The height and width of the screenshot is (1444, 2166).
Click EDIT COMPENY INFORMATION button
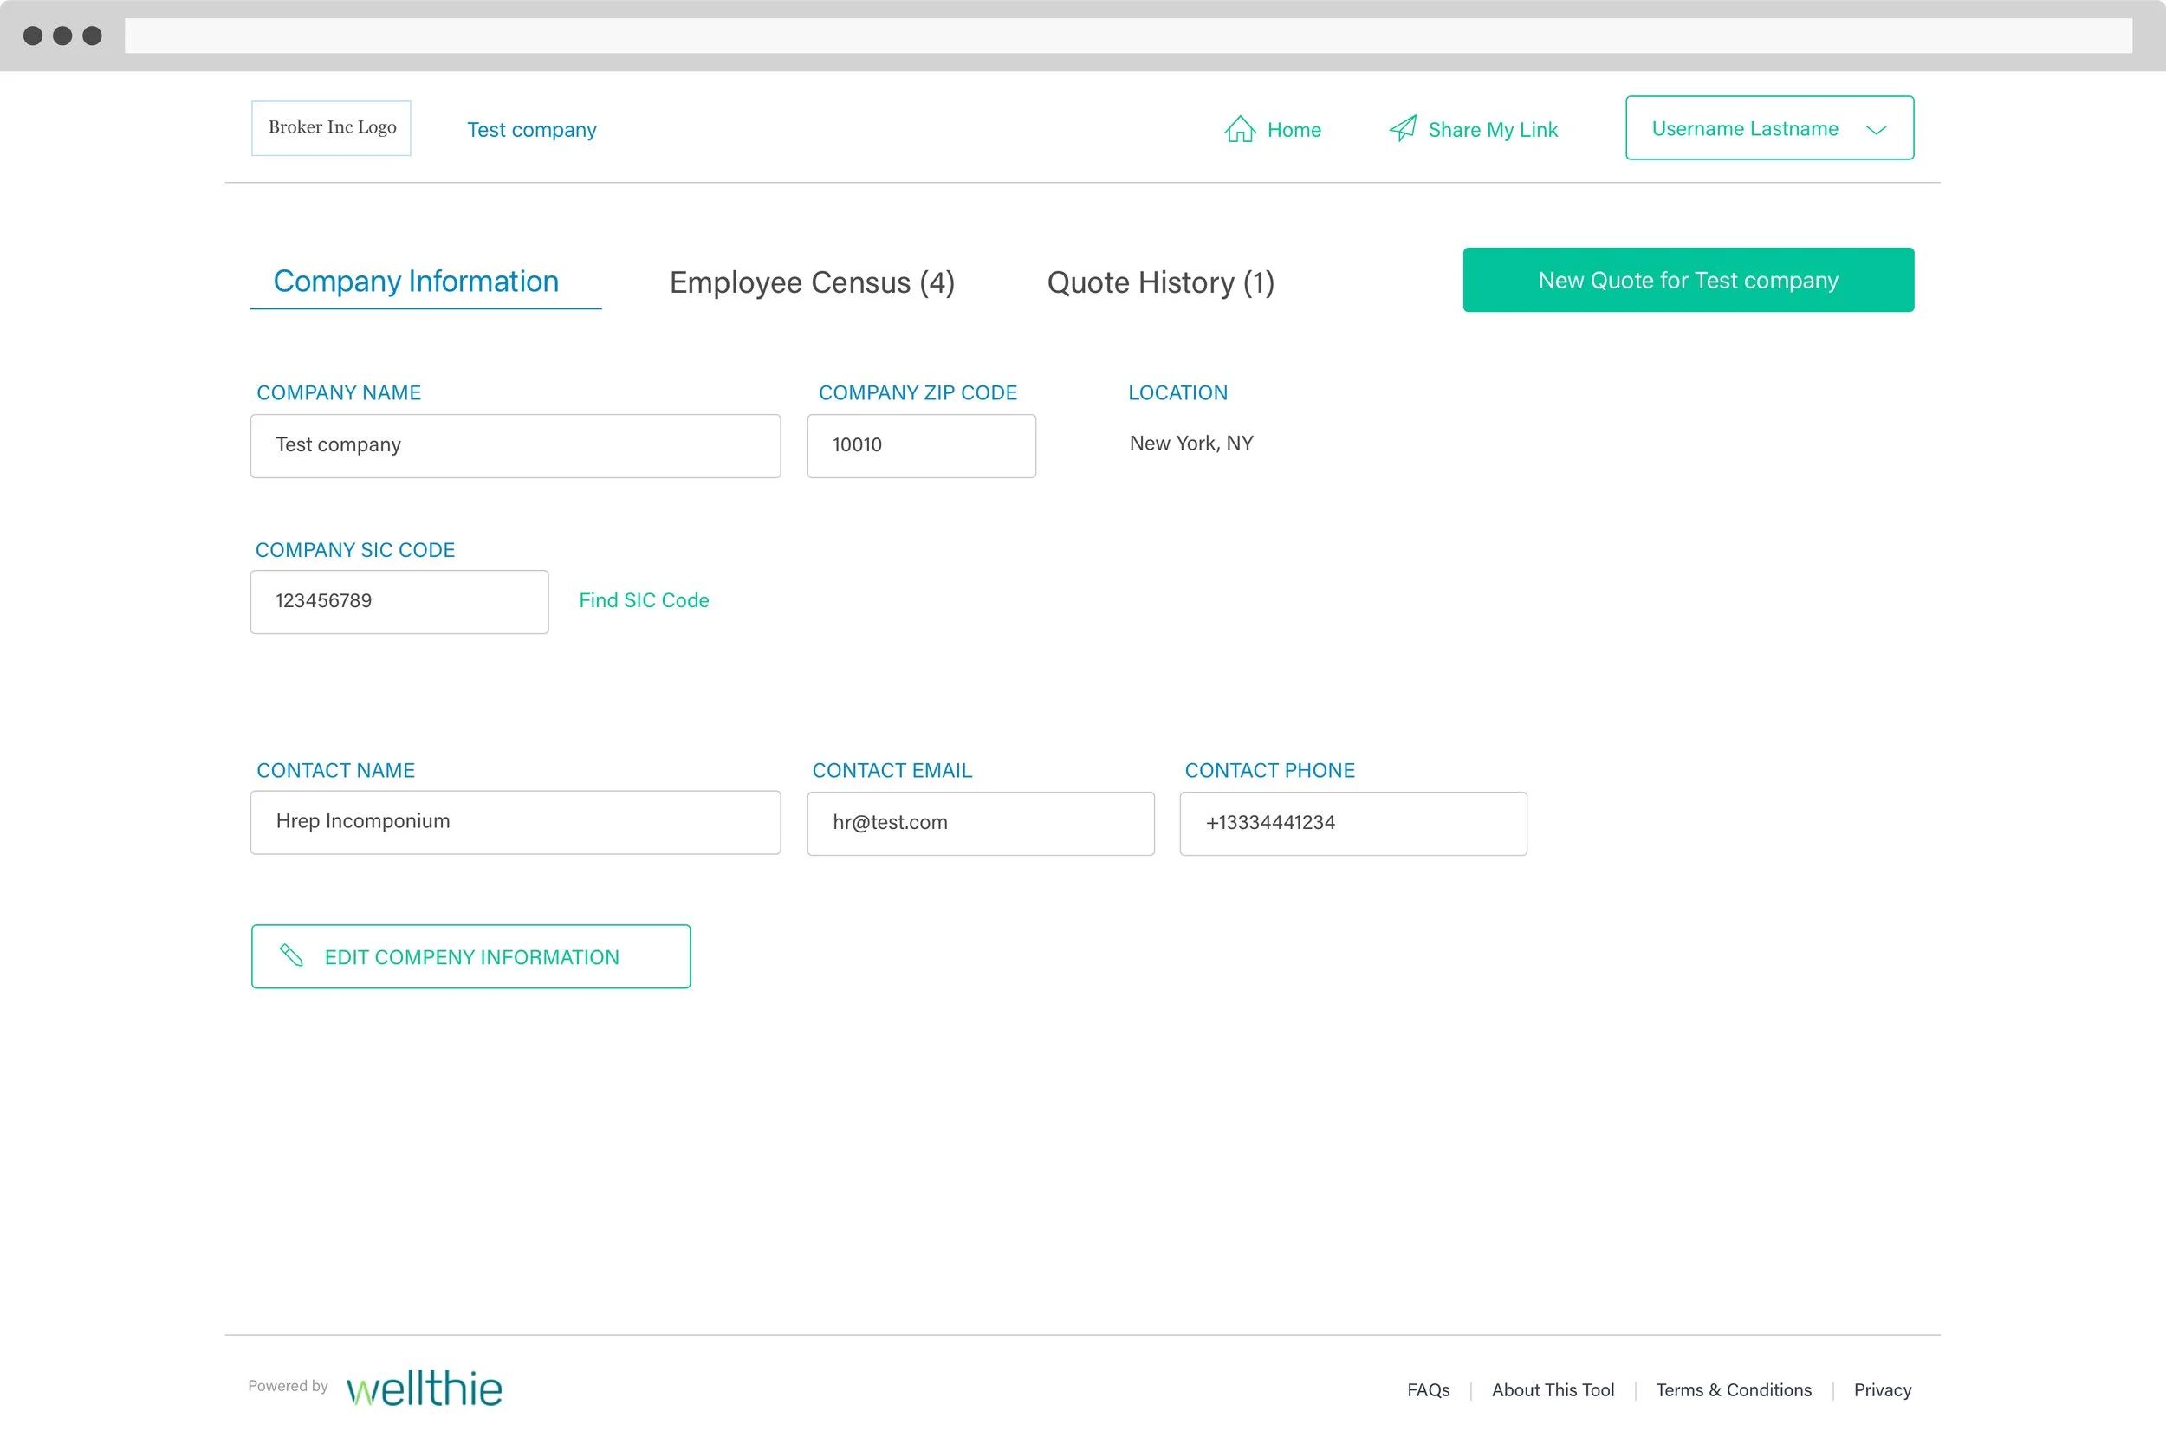(x=470, y=957)
